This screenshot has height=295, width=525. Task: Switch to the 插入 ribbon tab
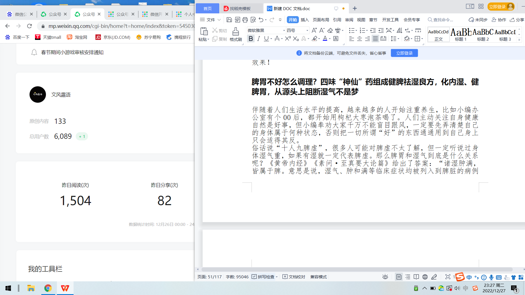coord(305,20)
